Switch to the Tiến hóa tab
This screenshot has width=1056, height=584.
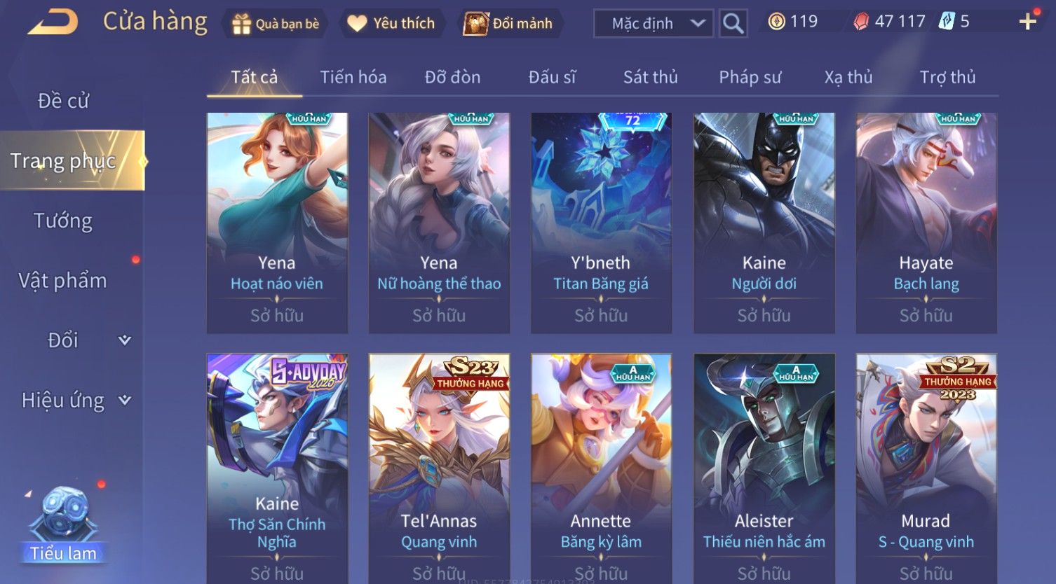353,77
